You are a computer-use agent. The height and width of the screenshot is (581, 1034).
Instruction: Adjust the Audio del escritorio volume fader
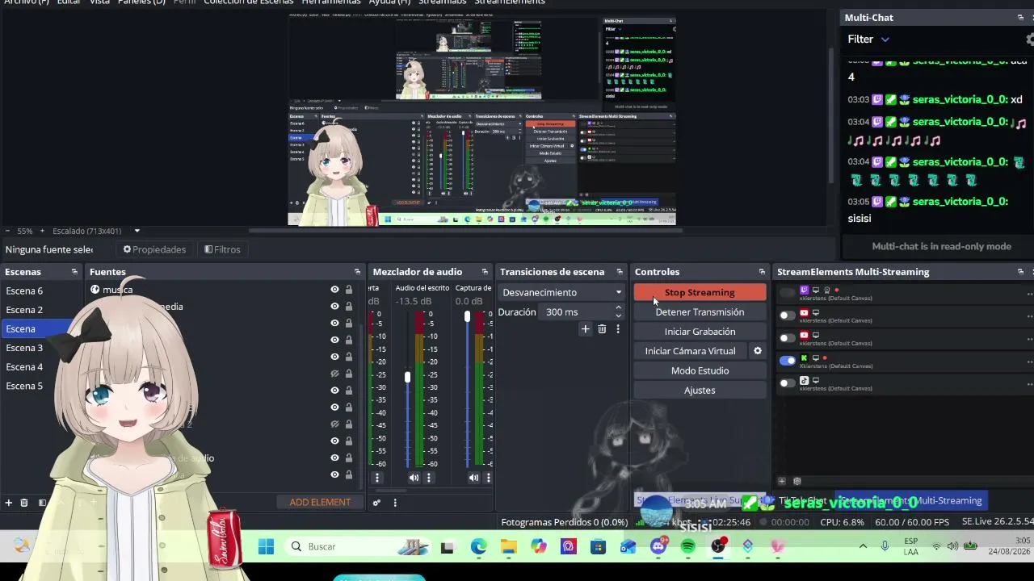(408, 377)
